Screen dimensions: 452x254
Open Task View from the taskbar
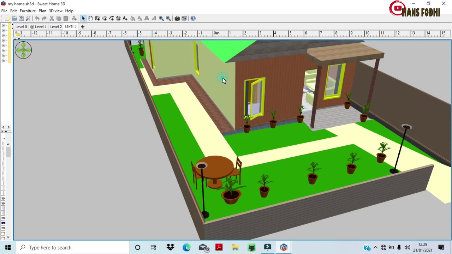tap(153, 248)
